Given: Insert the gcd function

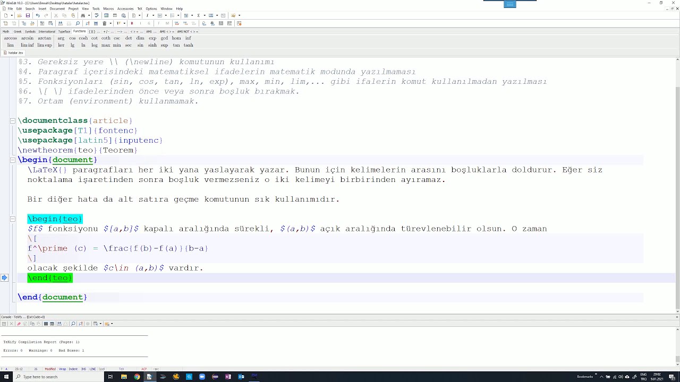Looking at the screenshot, I should [x=164, y=38].
